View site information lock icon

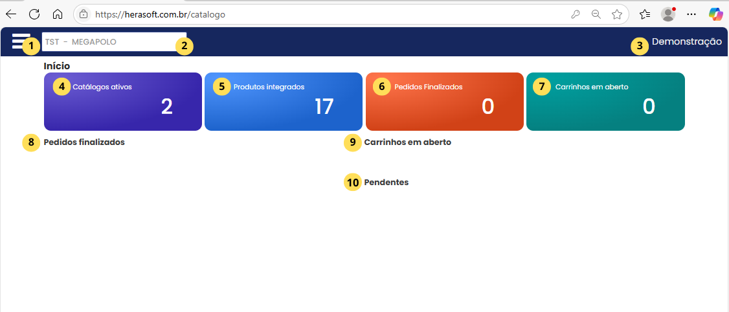click(84, 14)
